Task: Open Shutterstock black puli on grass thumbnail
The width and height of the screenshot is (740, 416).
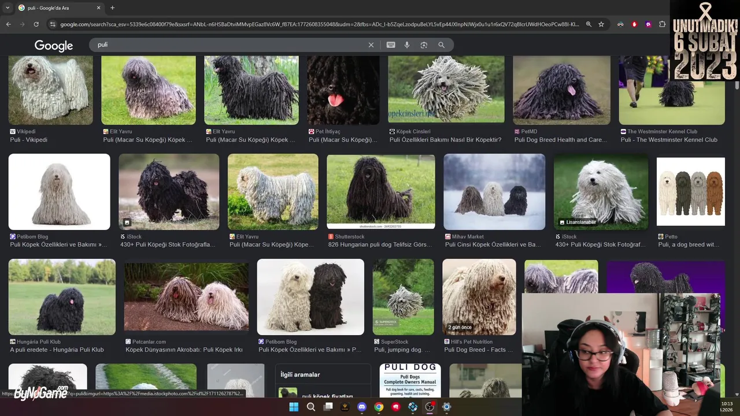Action: tap(381, 192)
